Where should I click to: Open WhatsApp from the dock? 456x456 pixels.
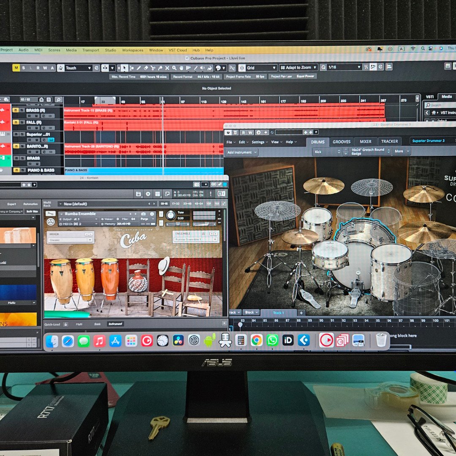click(272, 340)
